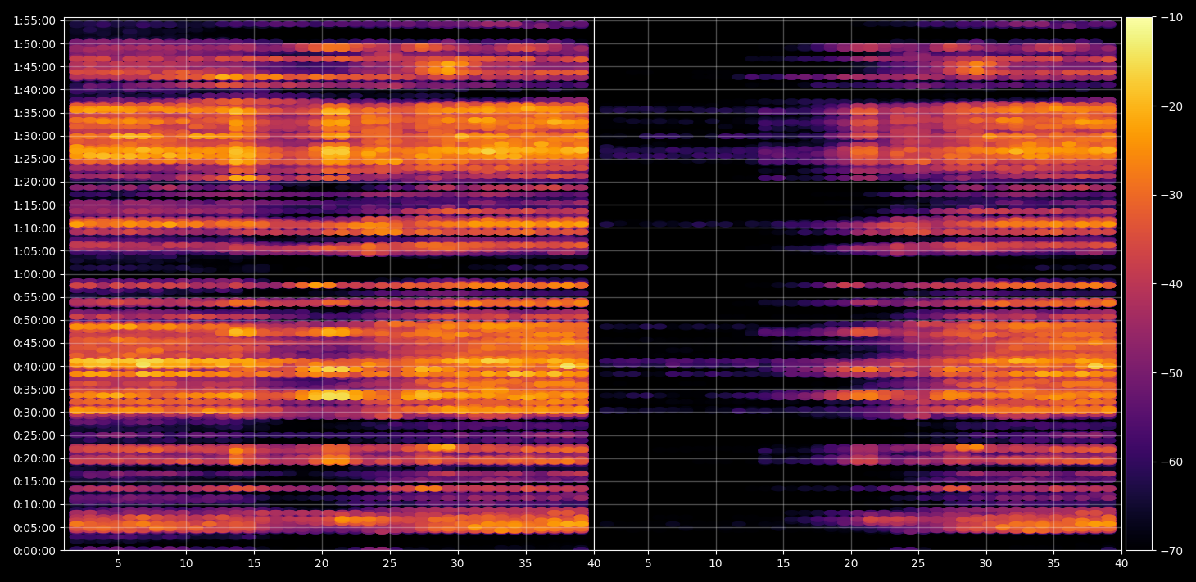This screenshot has height=582, width=1196.
Task: Click the 0:35:00 y-axis tick label
Action: [x=34, y=390]
